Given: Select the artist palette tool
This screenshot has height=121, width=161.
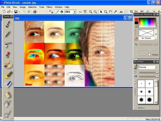Looking at the screenshot, I should coord(8,65).
